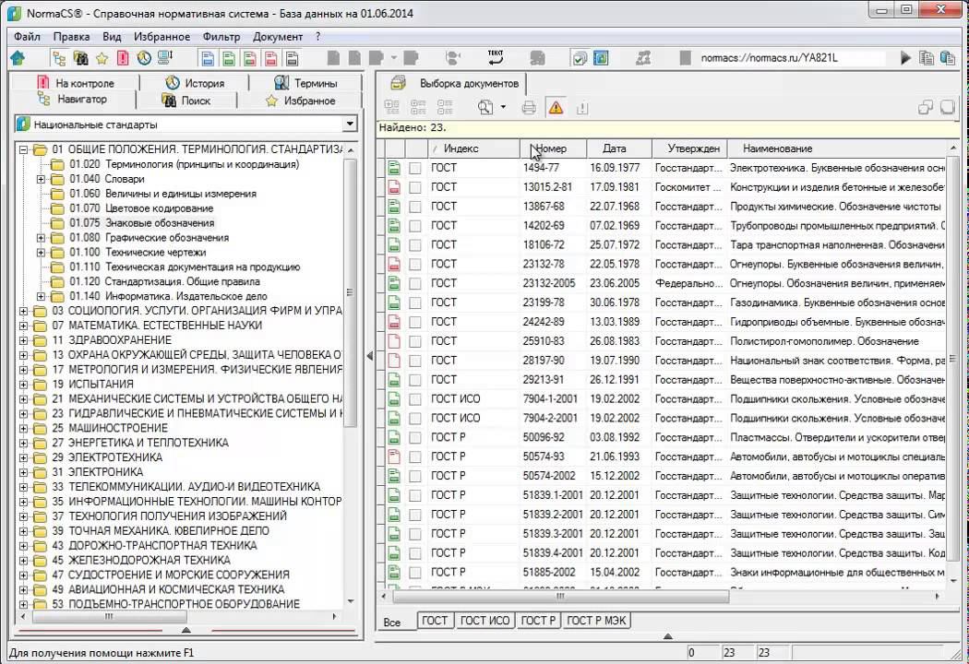
Task: Check the box for ГОСТ 13867-68
Action: pos(415,207)
